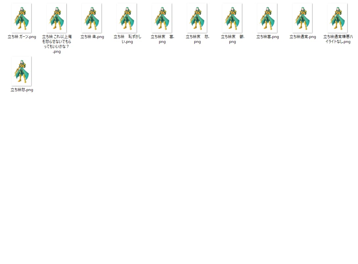Click the thumbnail above 立ち絵通常.png
This screenshot has height=264, width=358.
(x=303, y=18)
